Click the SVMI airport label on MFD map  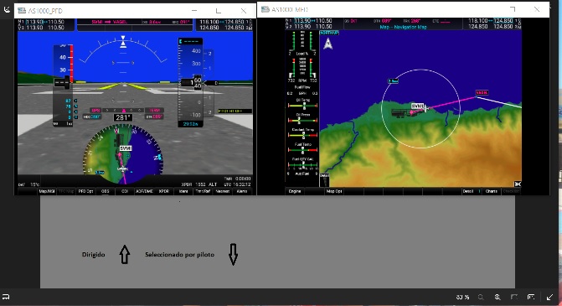coord(418,106)
